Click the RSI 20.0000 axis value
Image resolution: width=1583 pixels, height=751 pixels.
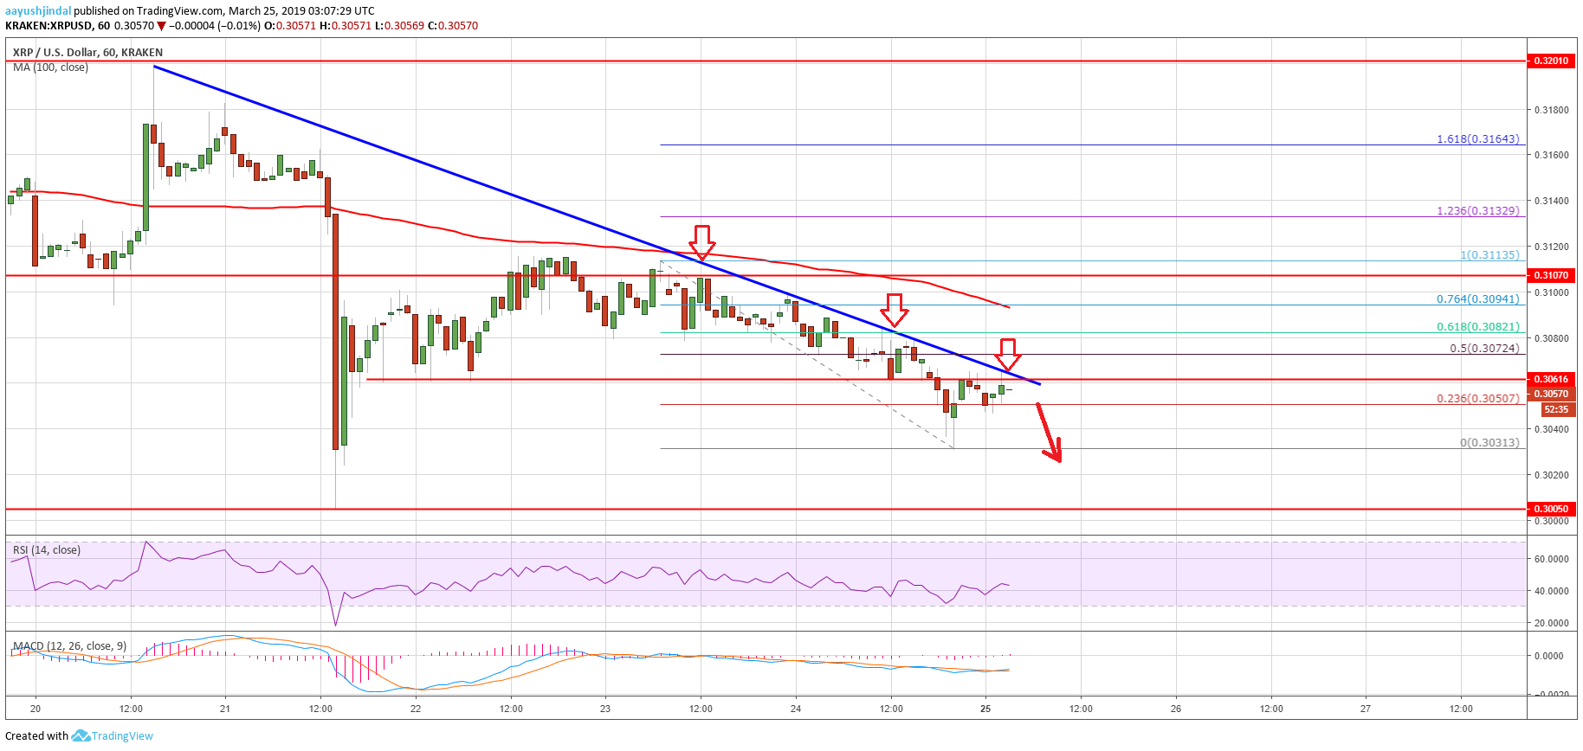click(1551, 623)
